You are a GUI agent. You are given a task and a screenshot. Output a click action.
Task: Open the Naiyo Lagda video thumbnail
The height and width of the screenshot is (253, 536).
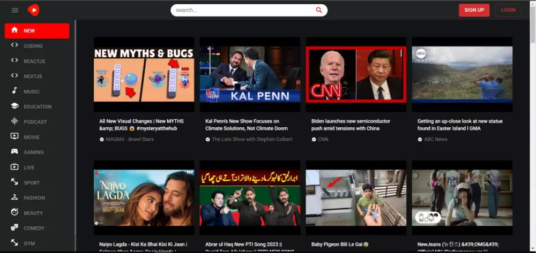(144, 198)
